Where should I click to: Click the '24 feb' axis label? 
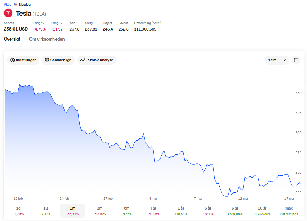click(x=64, y=199)
